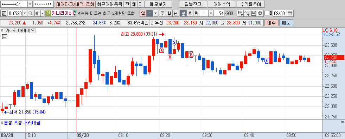Click the 매도 sell button
This screenshot has height=139, width=345.
point(286,23)
